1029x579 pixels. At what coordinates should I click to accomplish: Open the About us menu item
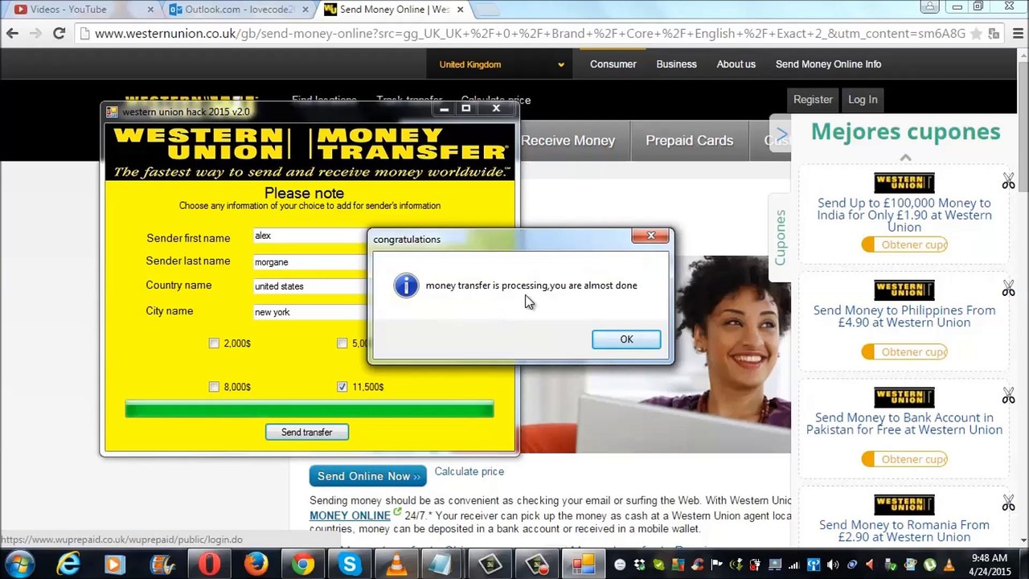coord(736,64)
